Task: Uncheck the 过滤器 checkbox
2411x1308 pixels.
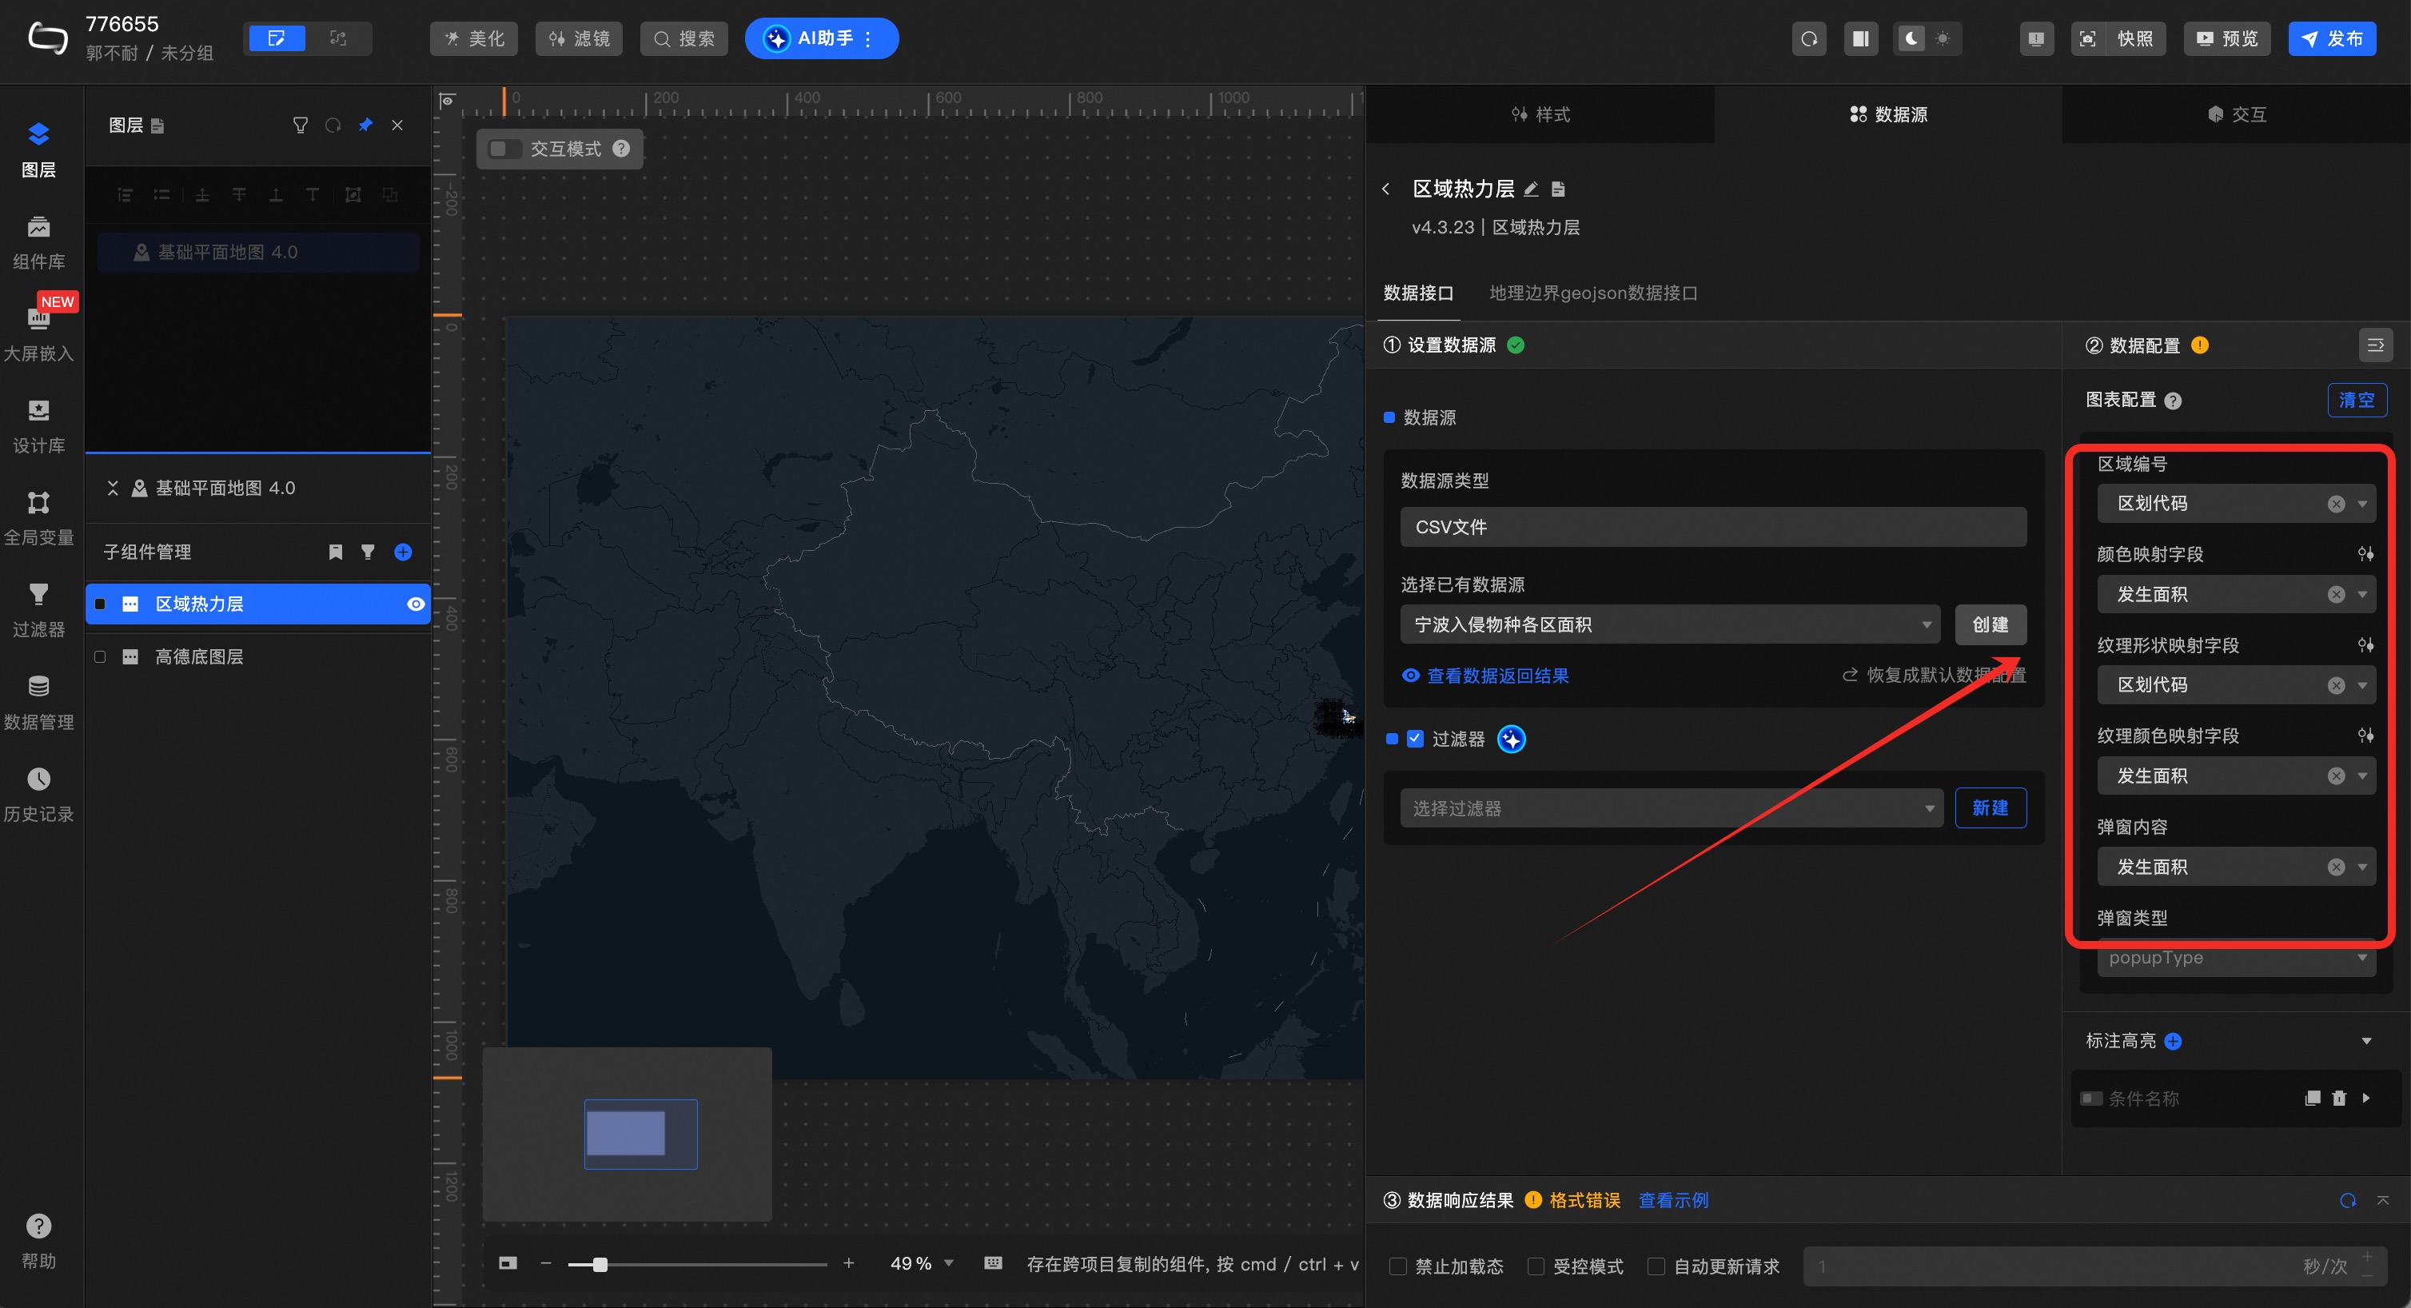Action: 1414,739
